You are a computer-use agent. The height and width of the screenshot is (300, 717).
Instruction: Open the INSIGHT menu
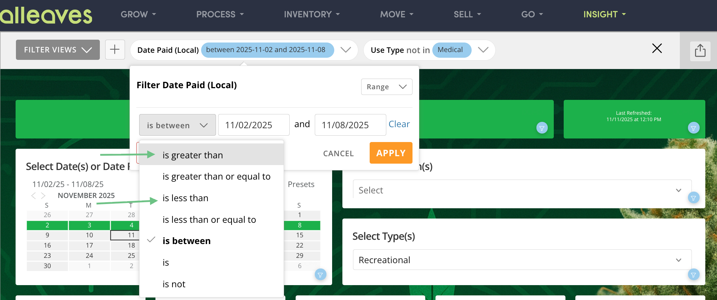(x=604, y=15)
